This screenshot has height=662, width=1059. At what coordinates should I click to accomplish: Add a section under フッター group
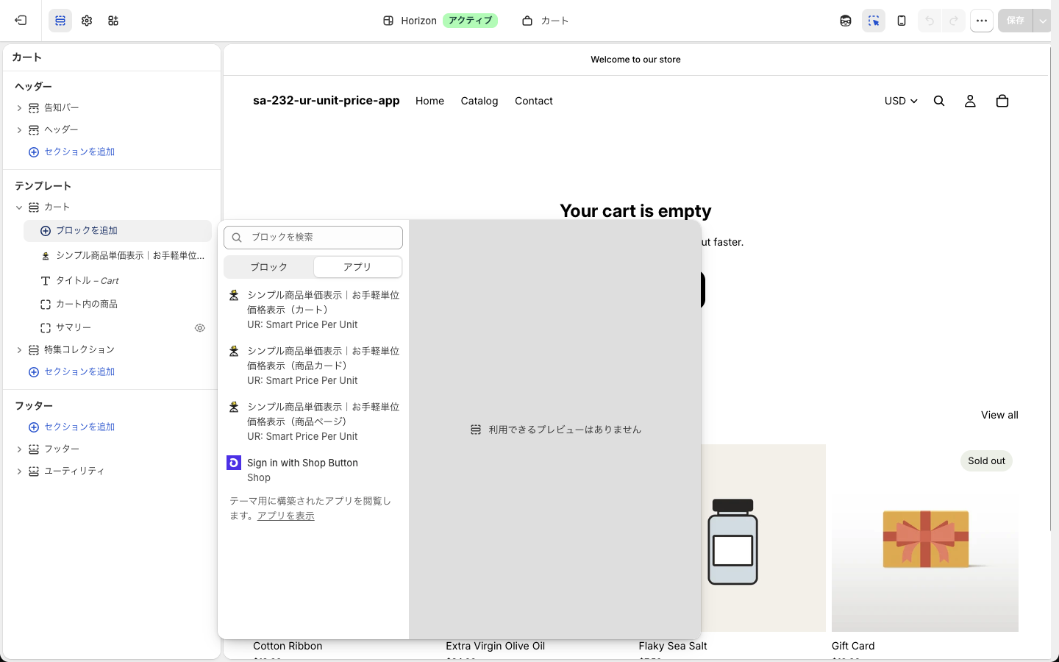coord(71,427)
